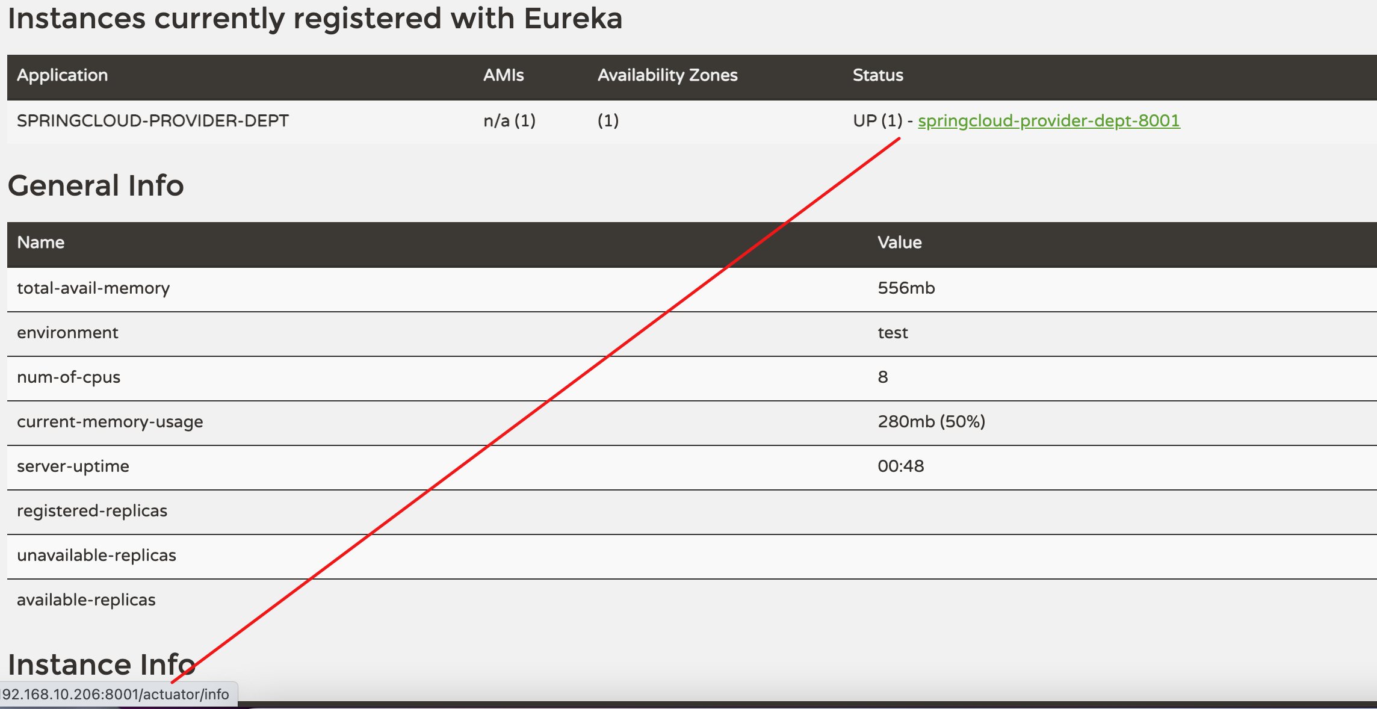Click the 280mb (50%) memory usage value
This screenshot has width=1377, height=709.
[x=931, y=422]
